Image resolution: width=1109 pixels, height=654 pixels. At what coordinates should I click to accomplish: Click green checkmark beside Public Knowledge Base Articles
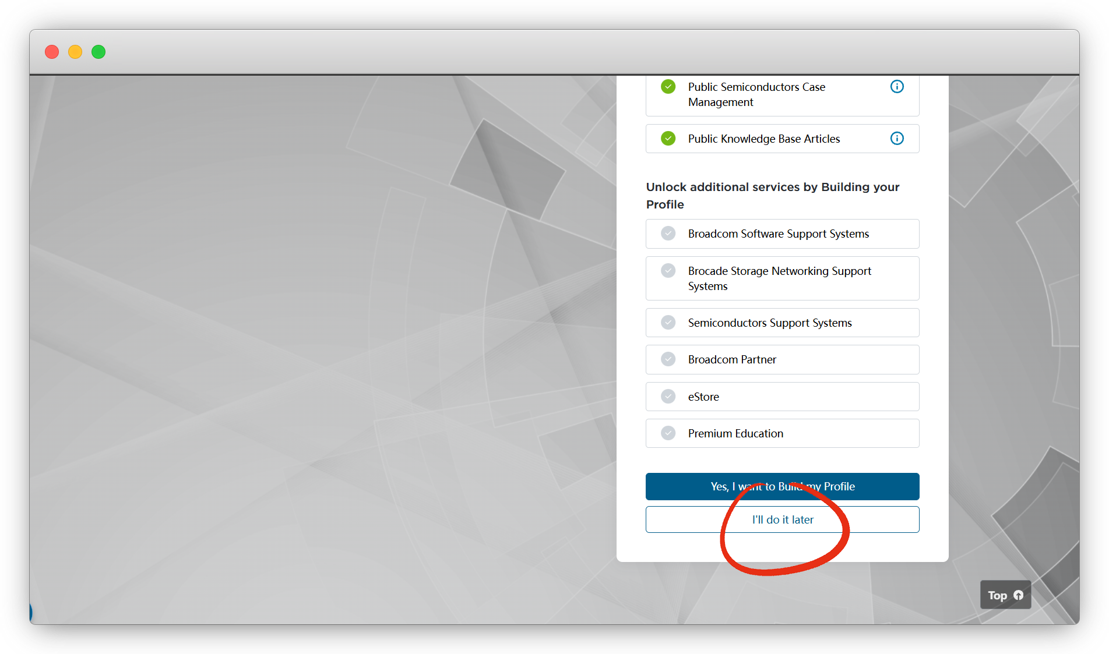(x=668, y=139)
